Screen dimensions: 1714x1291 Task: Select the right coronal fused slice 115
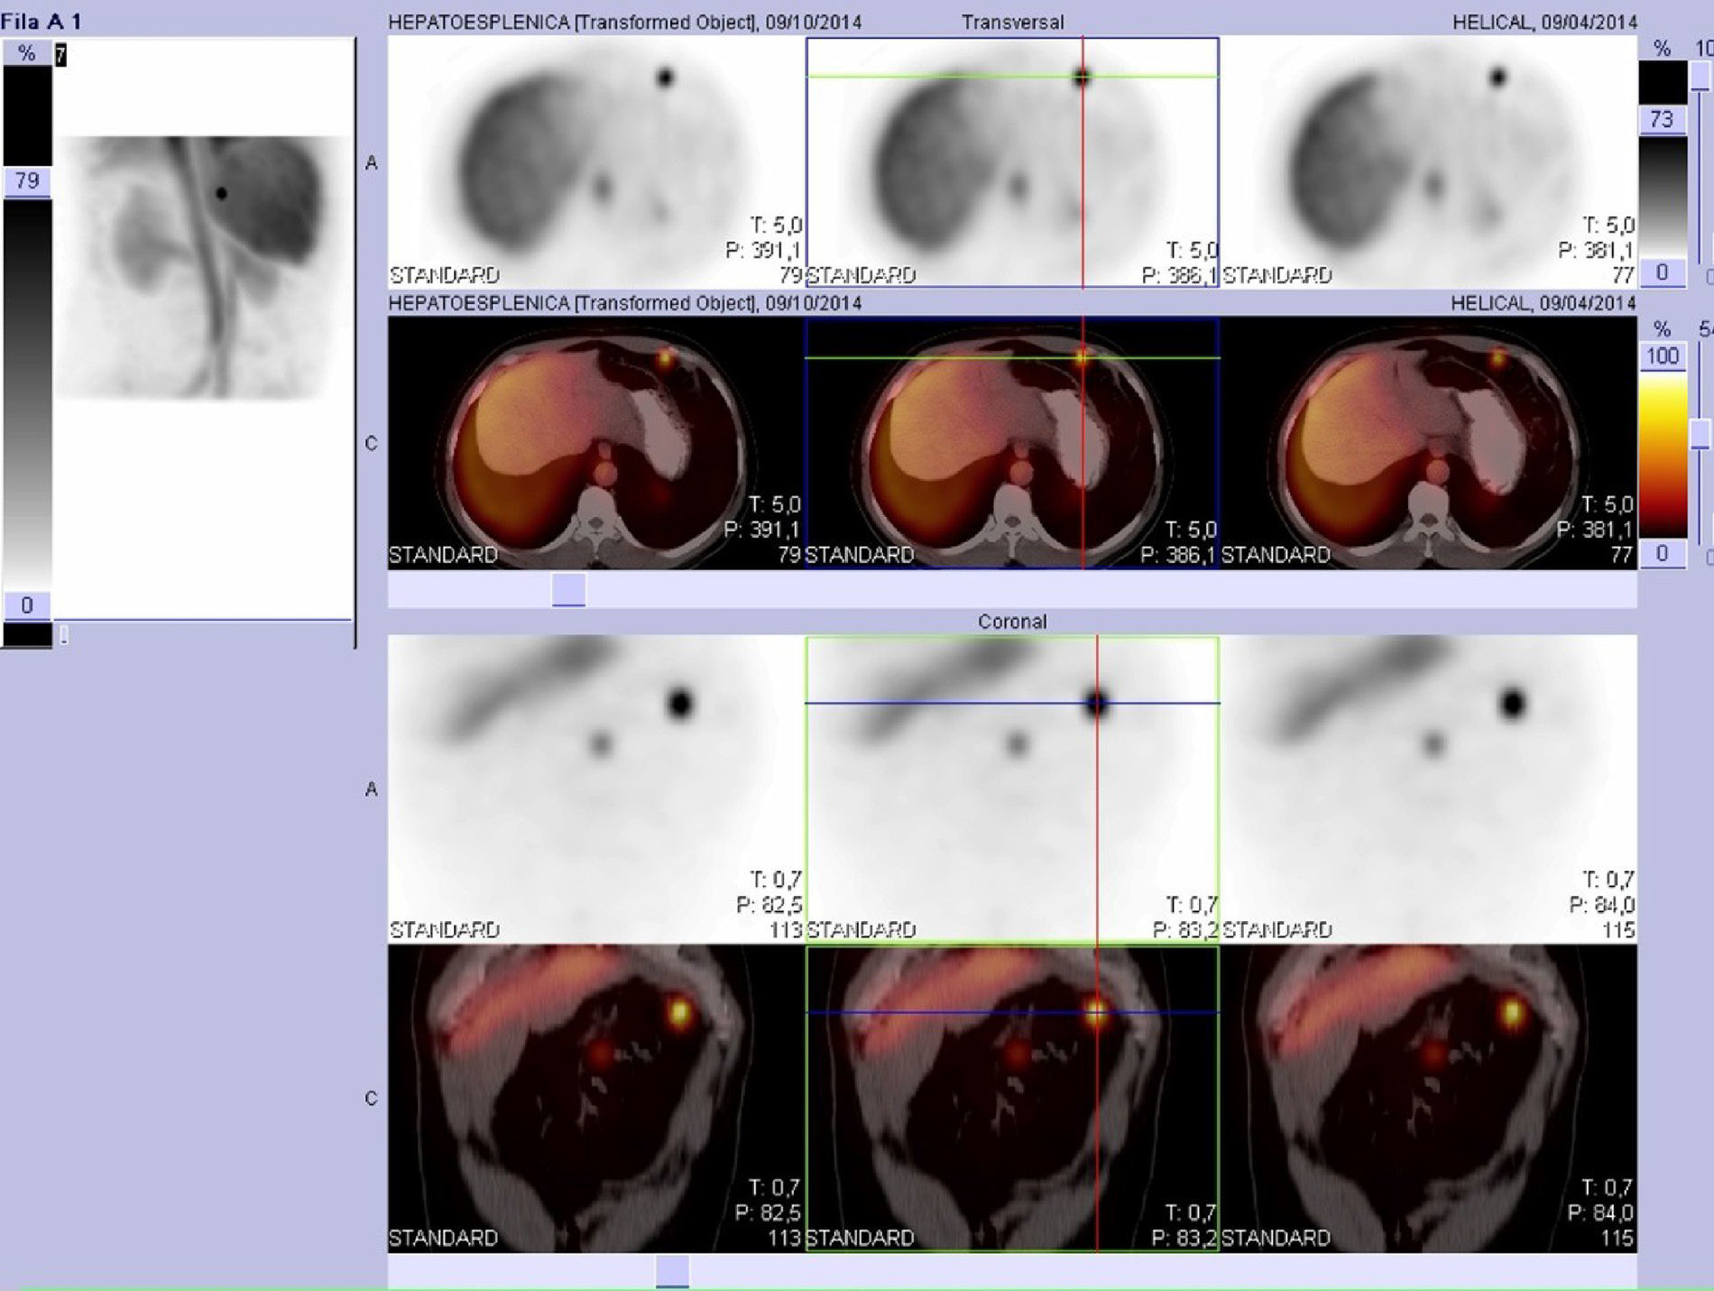coord(1428,1099)
